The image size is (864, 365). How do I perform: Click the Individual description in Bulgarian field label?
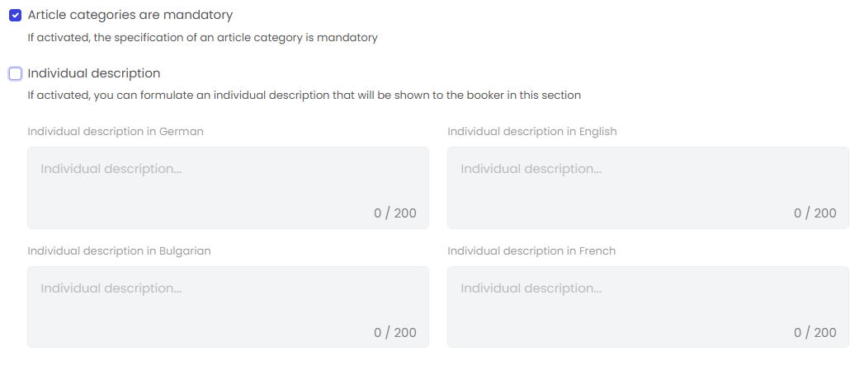click(x=119, y=251)
